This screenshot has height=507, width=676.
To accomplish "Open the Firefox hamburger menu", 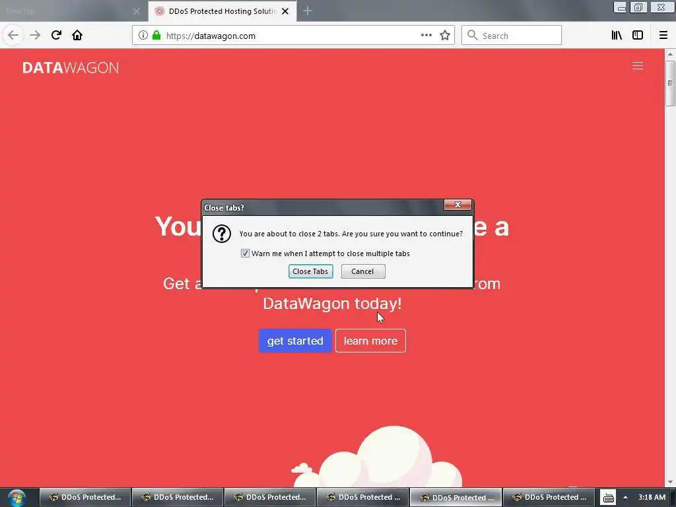I will (x=663, y=36).
